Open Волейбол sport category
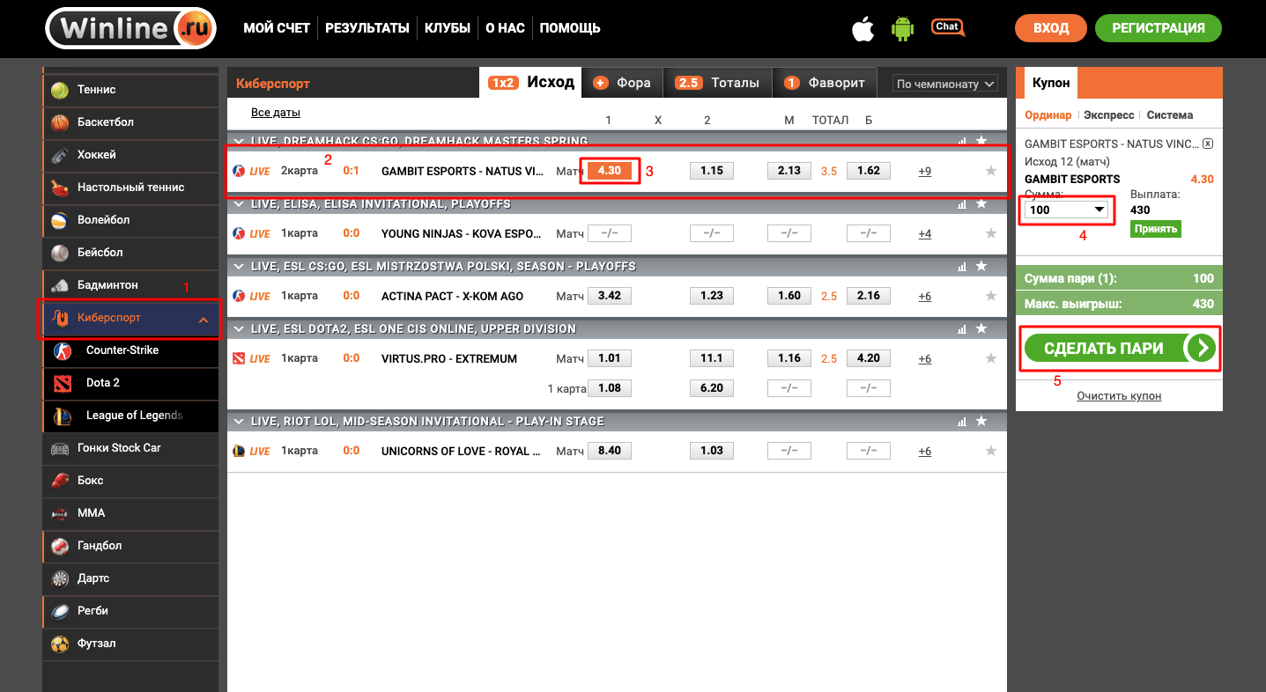The width and height of the screenshot is (1266, 692). pyautogui.click(x=130, y=220)
